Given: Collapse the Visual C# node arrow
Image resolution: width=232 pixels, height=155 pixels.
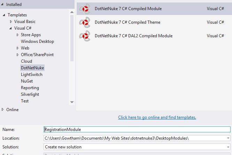Looking at the screenshot, I should pyautogui.click(x=10, y=28).
